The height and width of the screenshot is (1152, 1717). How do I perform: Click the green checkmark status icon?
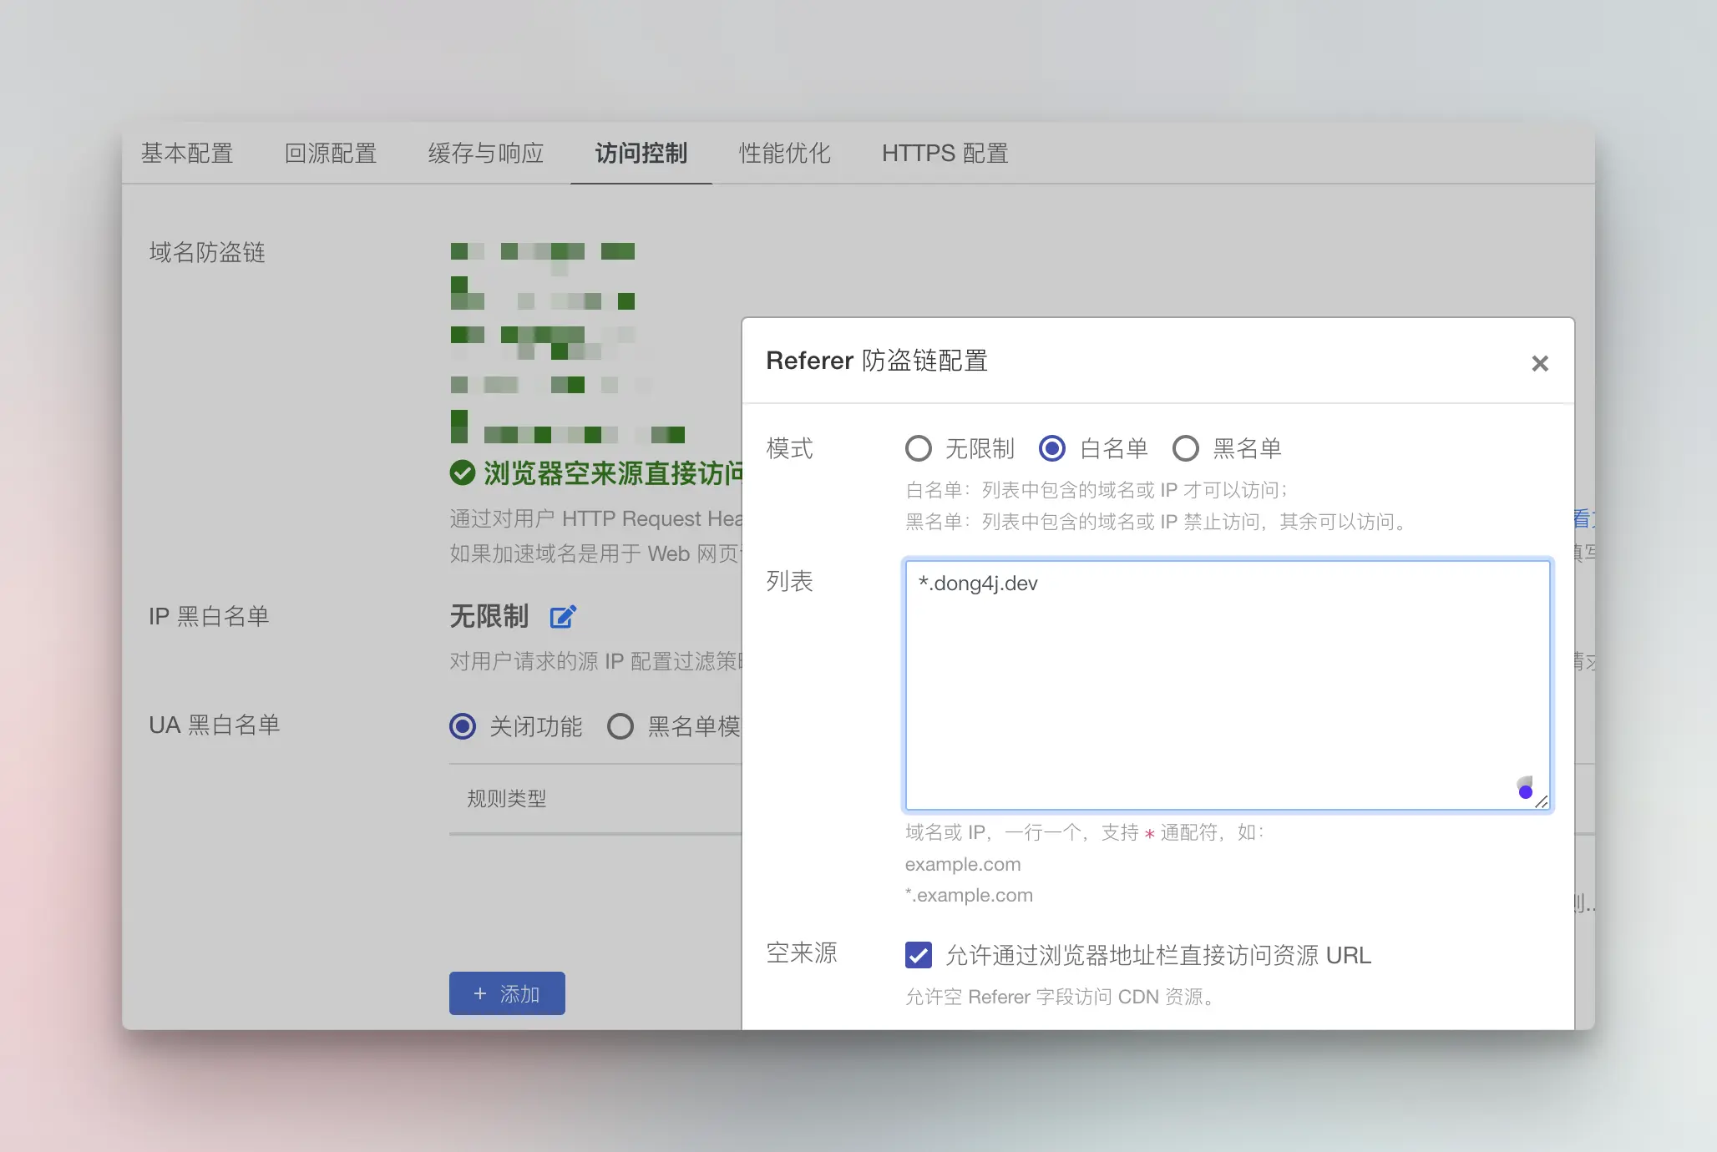[x=462, y=473]
